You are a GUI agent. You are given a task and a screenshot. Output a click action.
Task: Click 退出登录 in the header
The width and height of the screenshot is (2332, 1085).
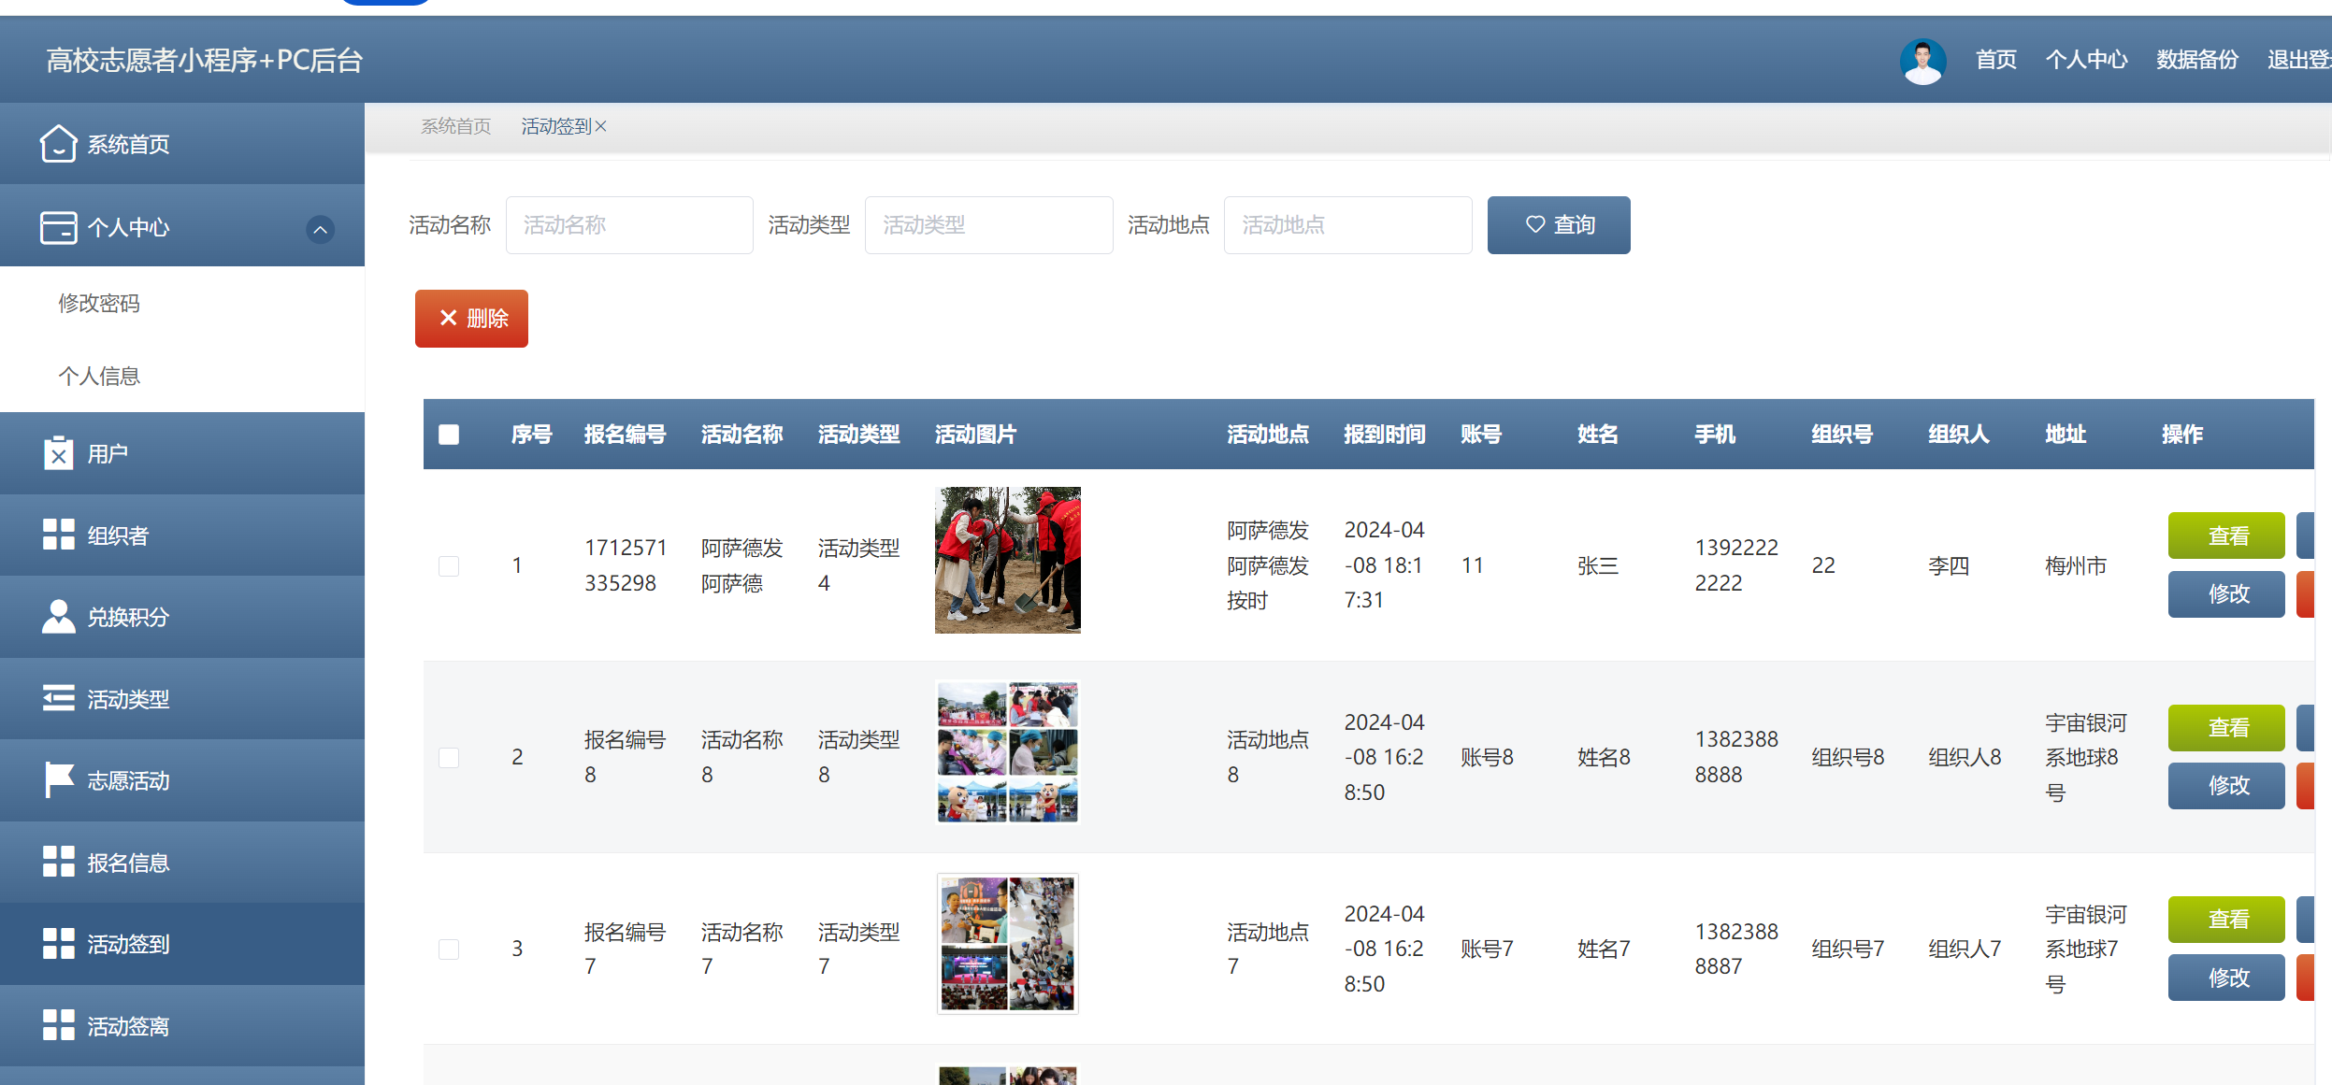tap(2299, 60)
